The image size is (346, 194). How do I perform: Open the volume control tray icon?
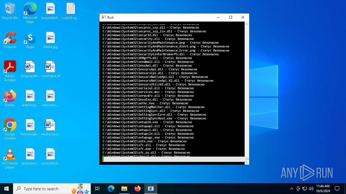(311, 189)
